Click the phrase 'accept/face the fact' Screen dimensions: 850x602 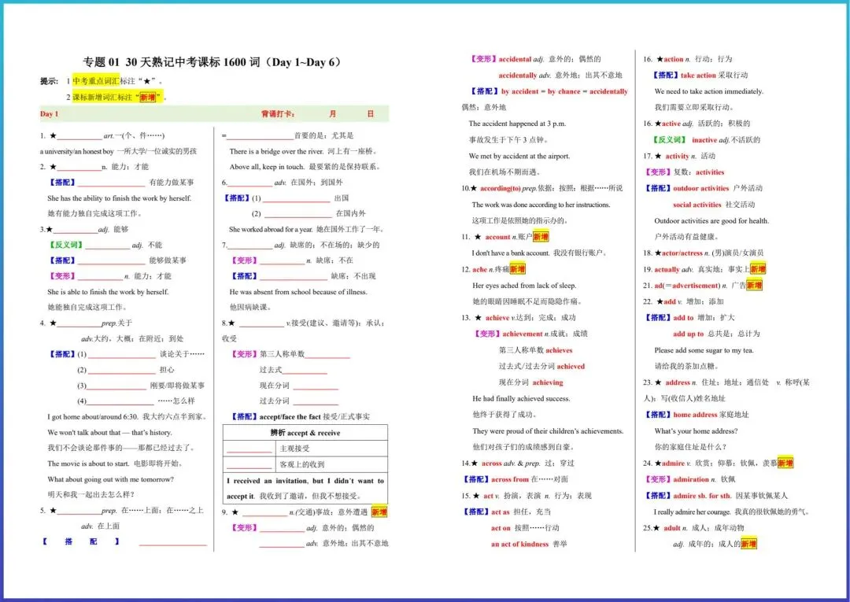290,417
